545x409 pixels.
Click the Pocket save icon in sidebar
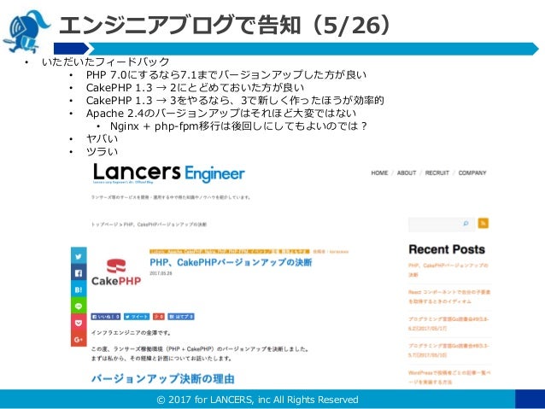tap(79, 323)
